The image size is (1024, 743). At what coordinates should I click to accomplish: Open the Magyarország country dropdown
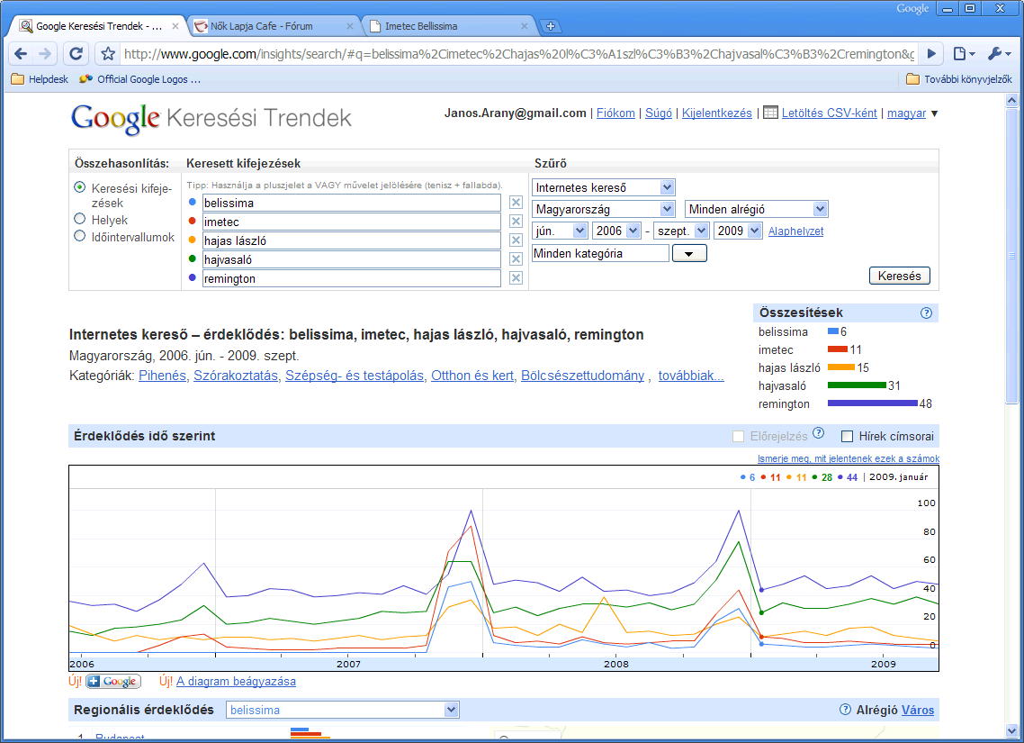[x=603, y=209]
